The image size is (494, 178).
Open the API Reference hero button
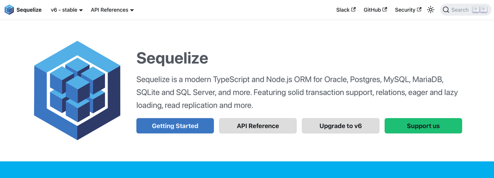(x=258, y=126)
